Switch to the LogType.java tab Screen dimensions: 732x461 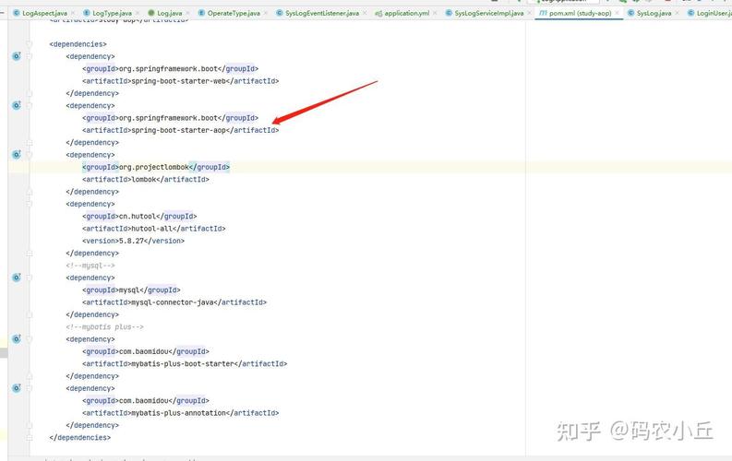click(112, 13)
